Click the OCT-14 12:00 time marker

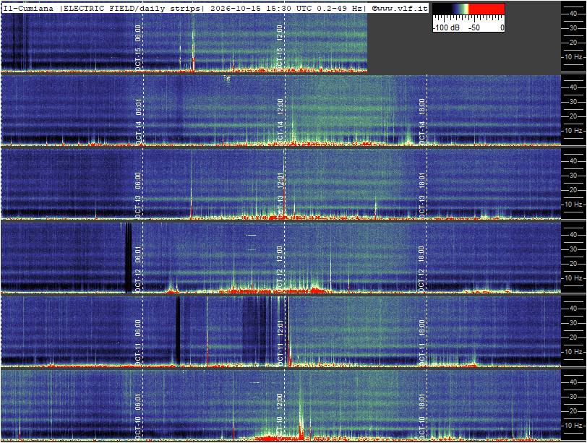tap(279, 121)
